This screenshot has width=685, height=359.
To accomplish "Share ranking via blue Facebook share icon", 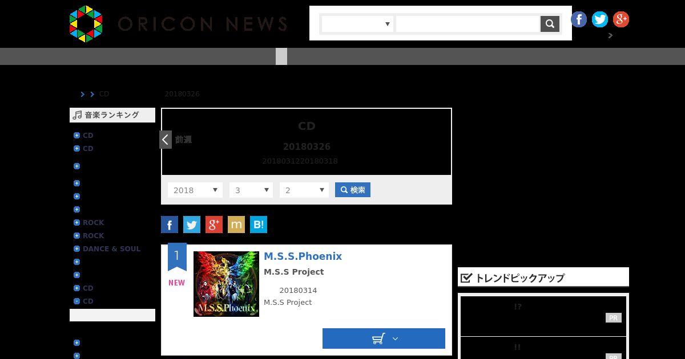I will point(170,225).
